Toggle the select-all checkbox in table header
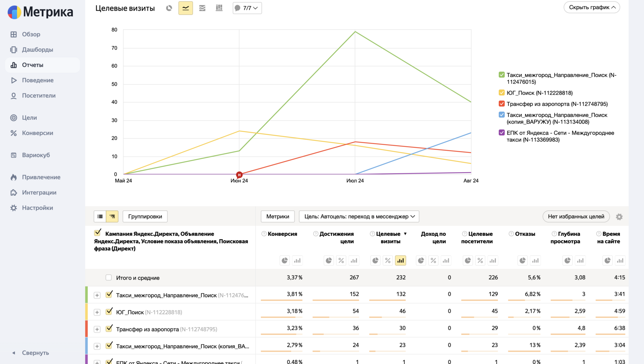This screenshot has height=364, width=644. (98, 233)
